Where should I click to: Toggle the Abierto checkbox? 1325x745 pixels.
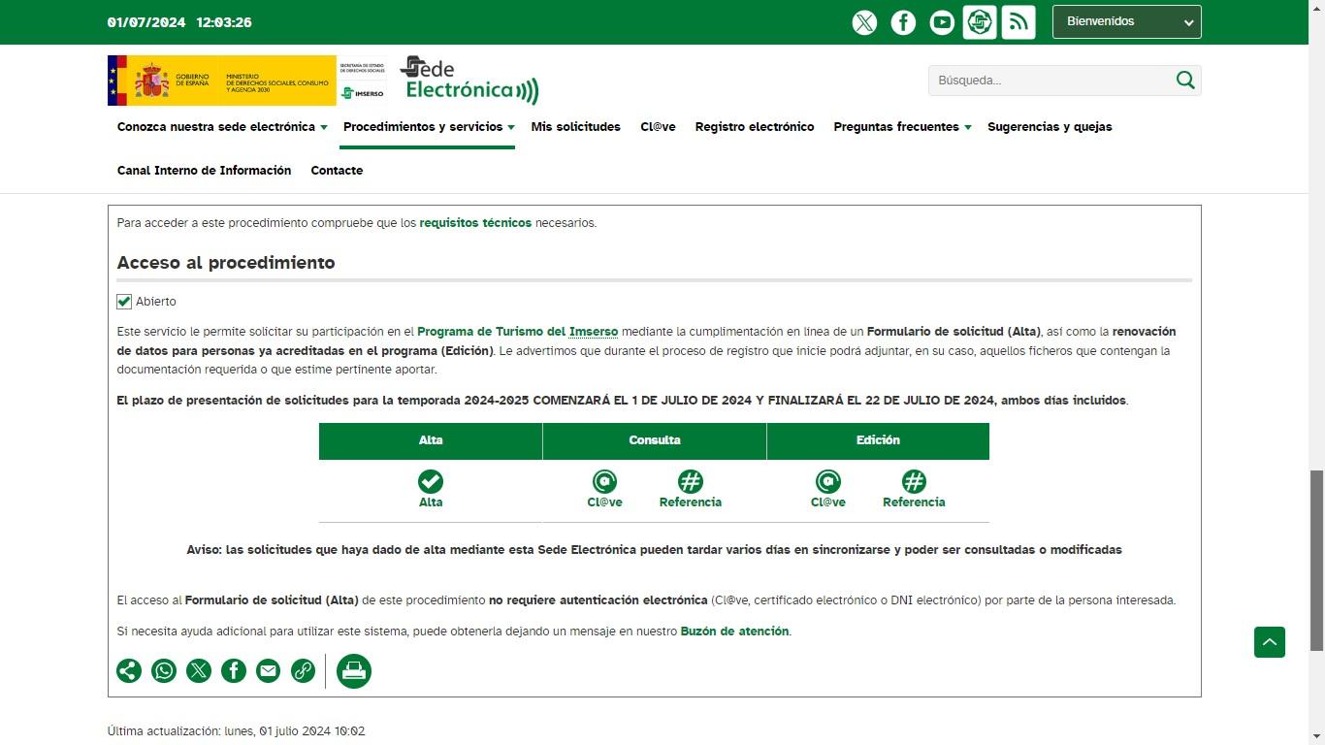click(124, 302)
